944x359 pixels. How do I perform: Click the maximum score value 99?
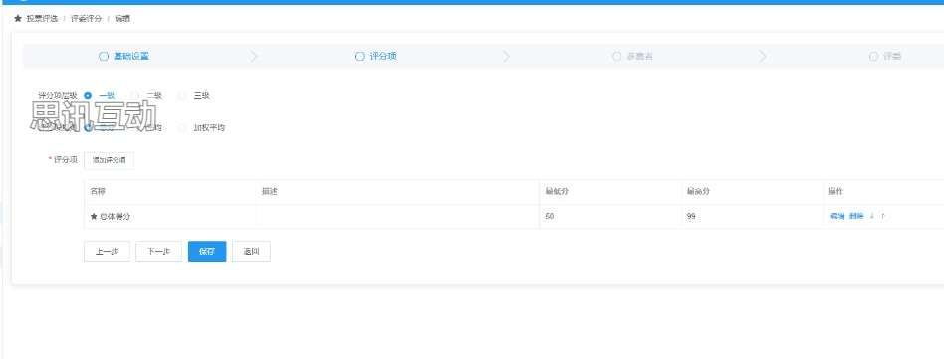click(x=691, y=216)
